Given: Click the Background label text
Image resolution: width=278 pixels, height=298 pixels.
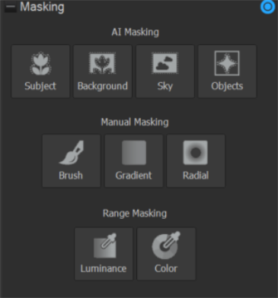Looking at the screenshot, I should click(103, 86).
